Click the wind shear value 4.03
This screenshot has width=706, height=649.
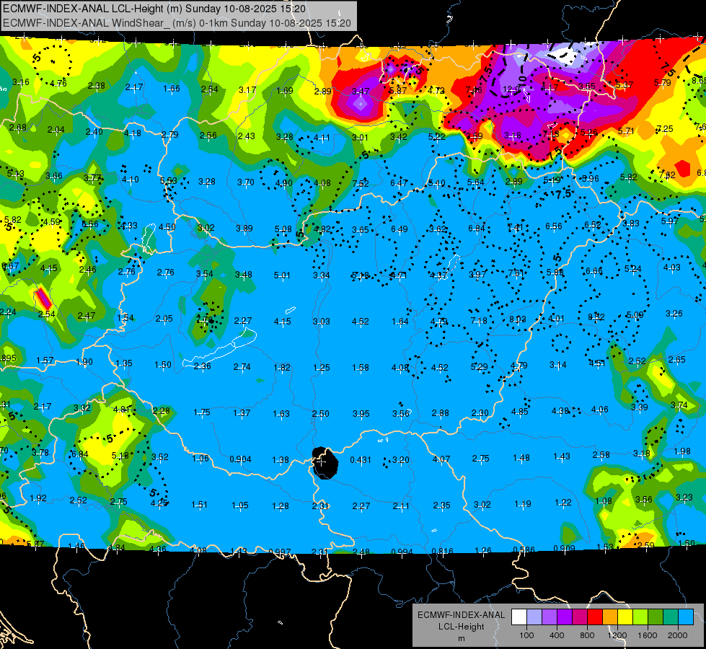672,268
